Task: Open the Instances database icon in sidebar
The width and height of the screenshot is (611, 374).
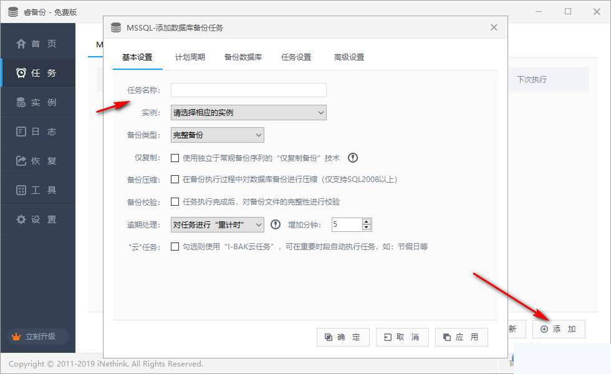Action: [21, 102]
